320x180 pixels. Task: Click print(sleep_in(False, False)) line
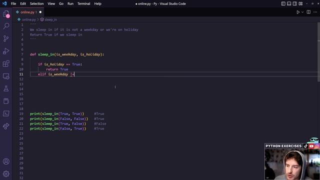tap(59, 118)
